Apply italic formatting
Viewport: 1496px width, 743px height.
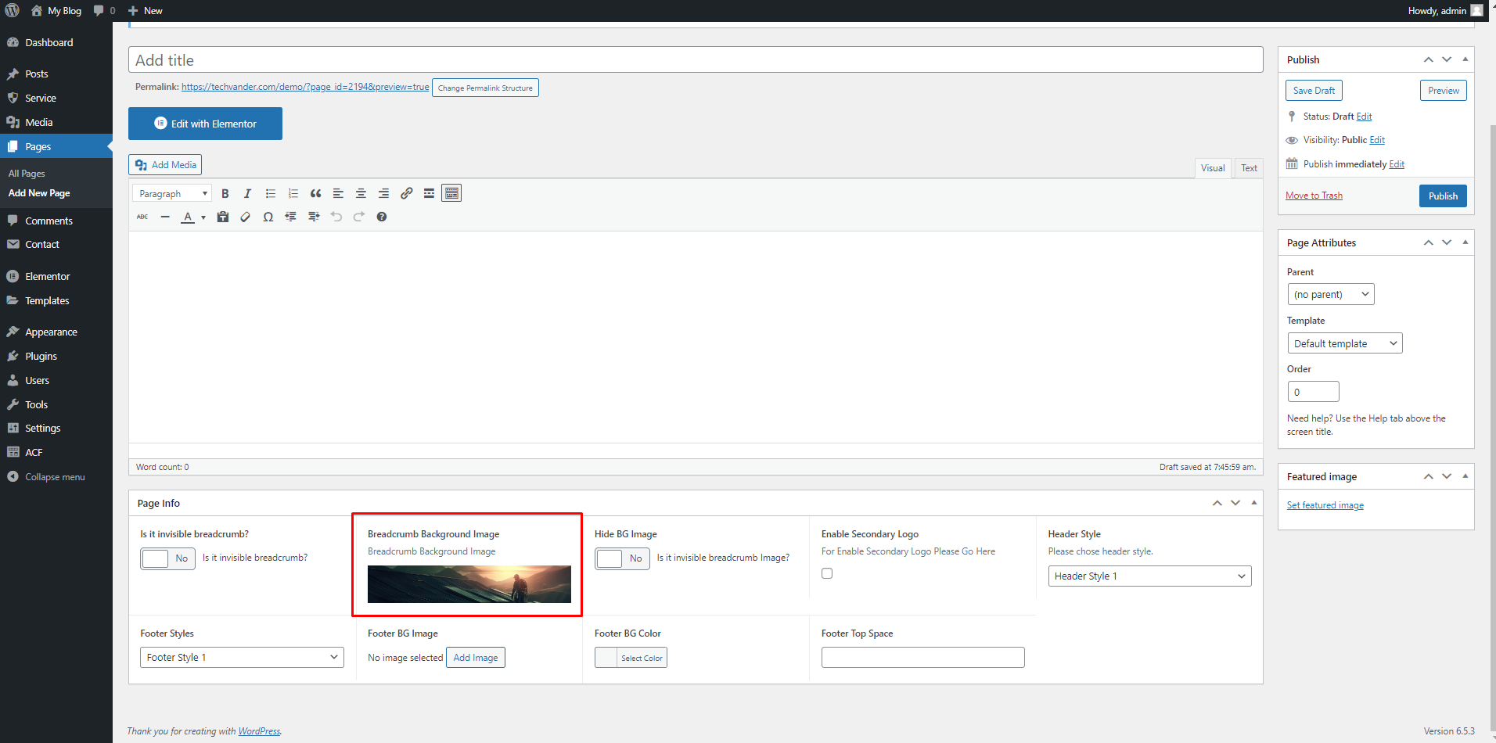click(247, 194)
